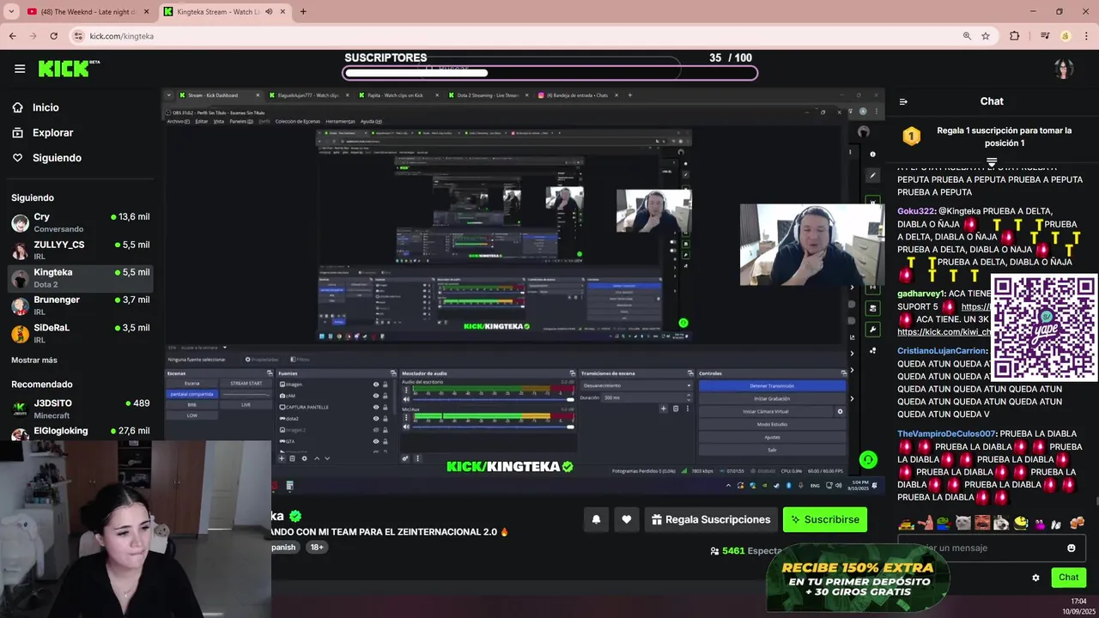Select Kingteka channel in sidebar
Screen dimensions: 1099x618
point(81,277)
